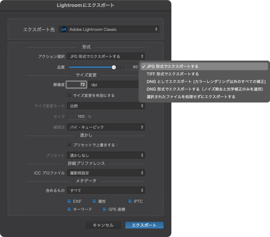Toggle the IPTC metadata checkbox
This screenshot has width=270, height=237.
(x=130, y=201)
